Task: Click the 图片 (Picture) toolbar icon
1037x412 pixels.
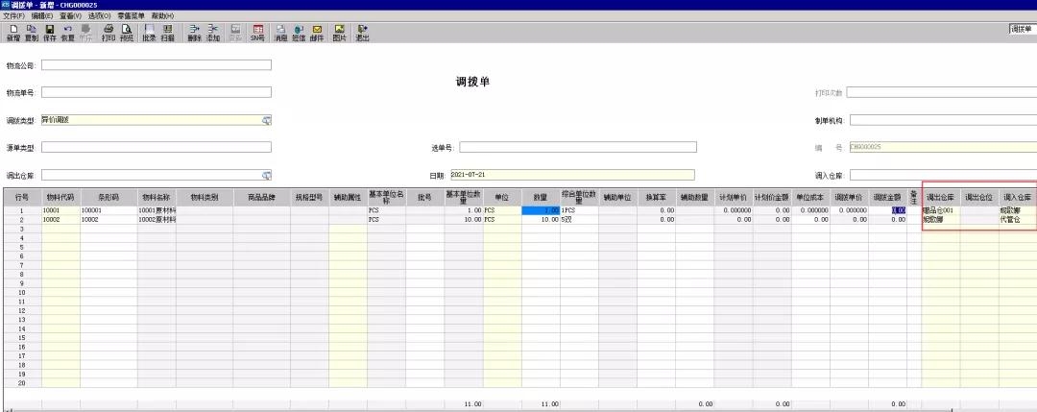Action: (339, 33)
